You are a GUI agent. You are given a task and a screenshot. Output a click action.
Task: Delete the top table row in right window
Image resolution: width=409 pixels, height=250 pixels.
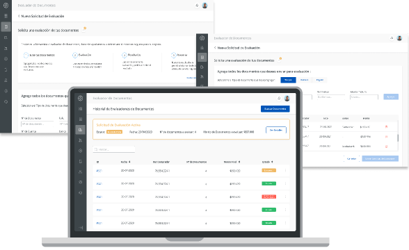[386, 127]
